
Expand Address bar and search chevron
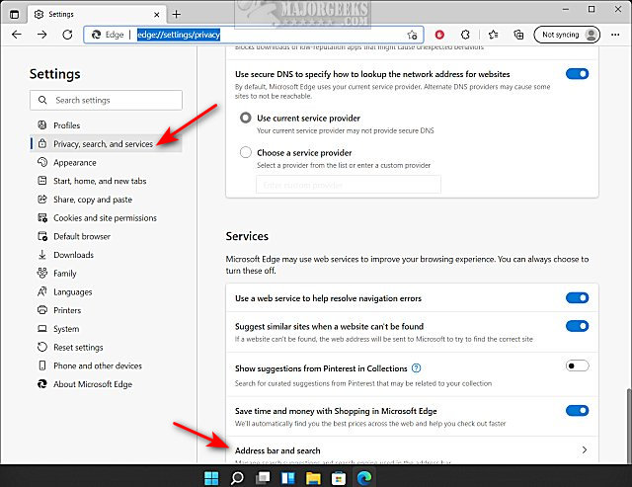coord(585,449)
